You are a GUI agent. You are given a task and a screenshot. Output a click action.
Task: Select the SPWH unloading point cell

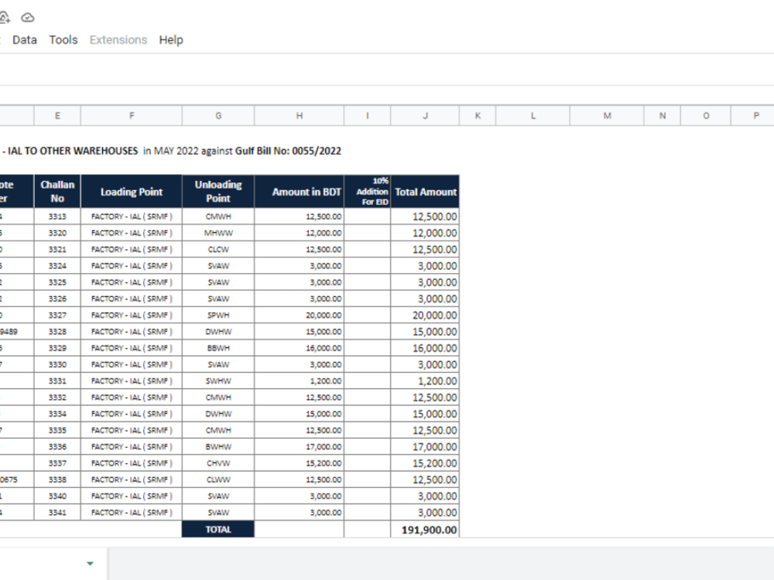[218, 316]
